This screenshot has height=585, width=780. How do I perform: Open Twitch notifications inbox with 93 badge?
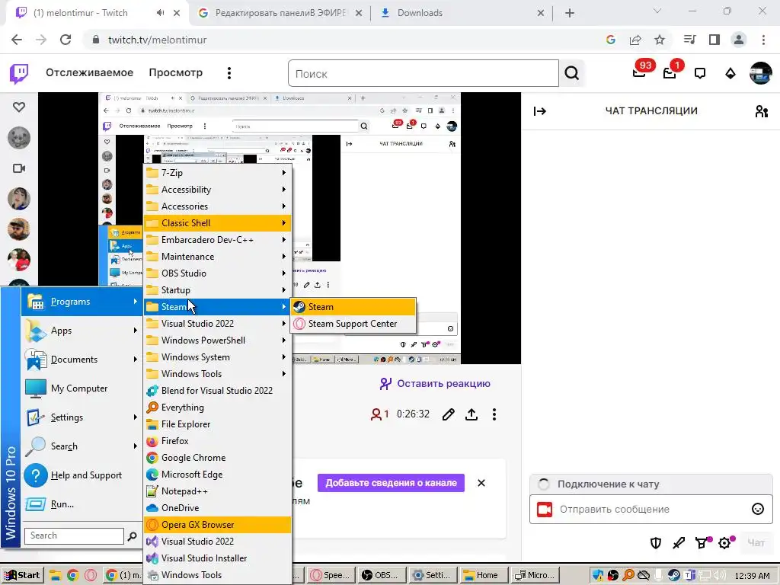coord(639,73)
